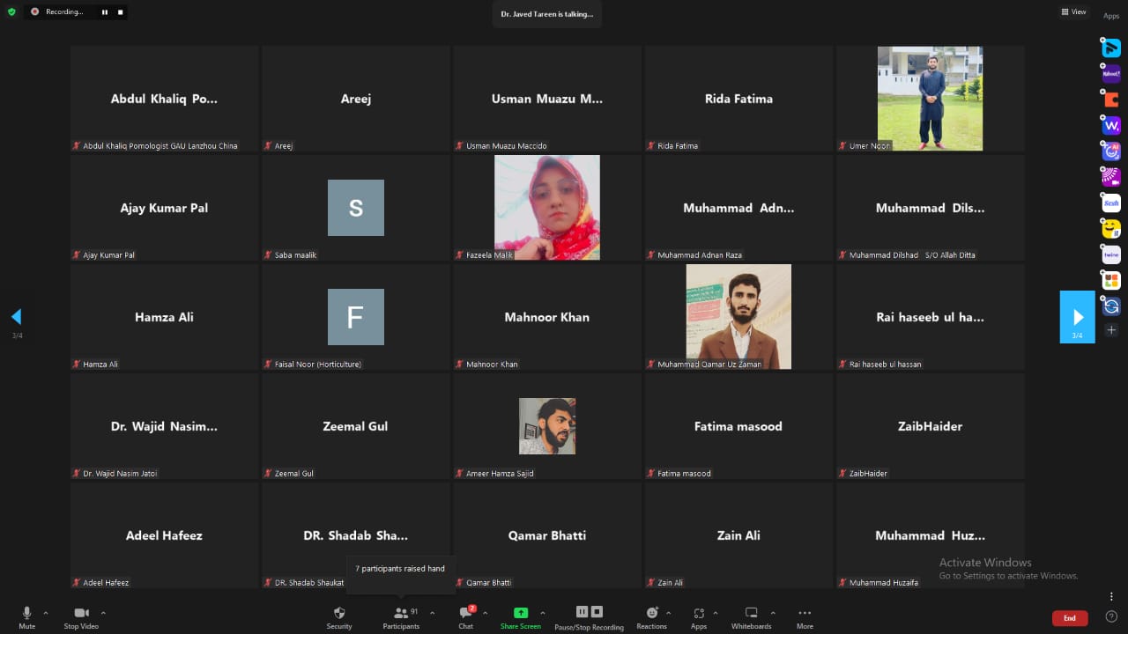Click the Kahoot! app icon in sidebar
The width and height of the screenshot is (1128, 671).
[1111, 74]
